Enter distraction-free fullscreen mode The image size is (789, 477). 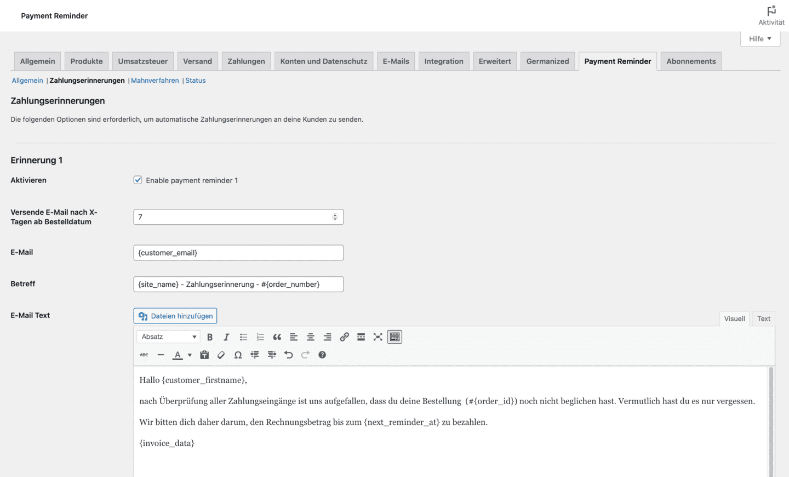(x=378, y=337)
